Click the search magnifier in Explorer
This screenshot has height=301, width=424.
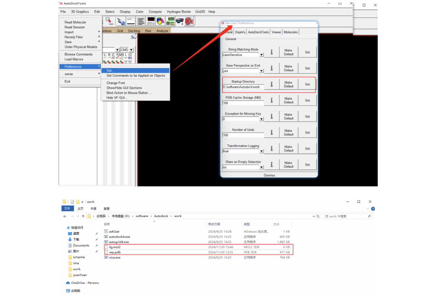coord(369,216)
